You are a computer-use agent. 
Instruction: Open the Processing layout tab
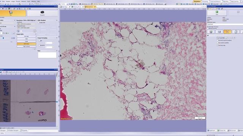point(205,2)
